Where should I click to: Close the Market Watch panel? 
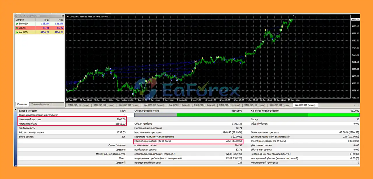(63, 16)
